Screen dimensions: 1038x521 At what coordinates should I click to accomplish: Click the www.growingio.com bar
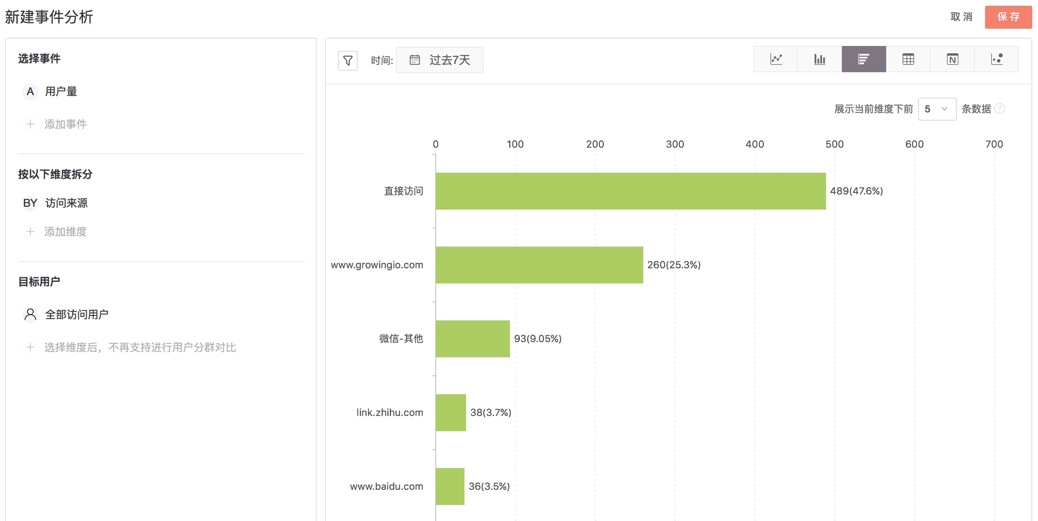tap(539, 265)
